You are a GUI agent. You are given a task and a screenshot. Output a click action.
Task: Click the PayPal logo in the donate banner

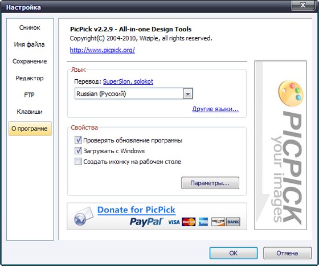(x=146, y=222)
